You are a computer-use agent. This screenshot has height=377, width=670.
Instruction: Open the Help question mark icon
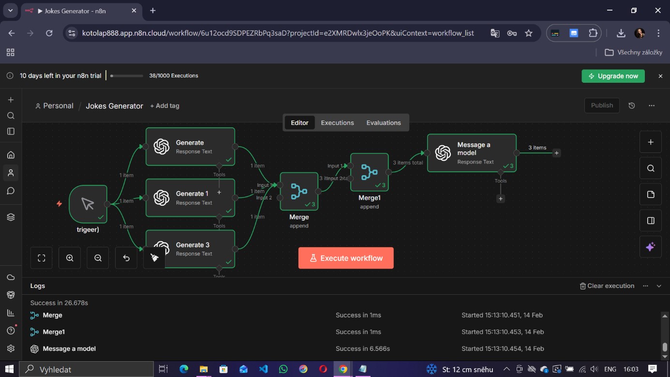click(x=11, y=331)
